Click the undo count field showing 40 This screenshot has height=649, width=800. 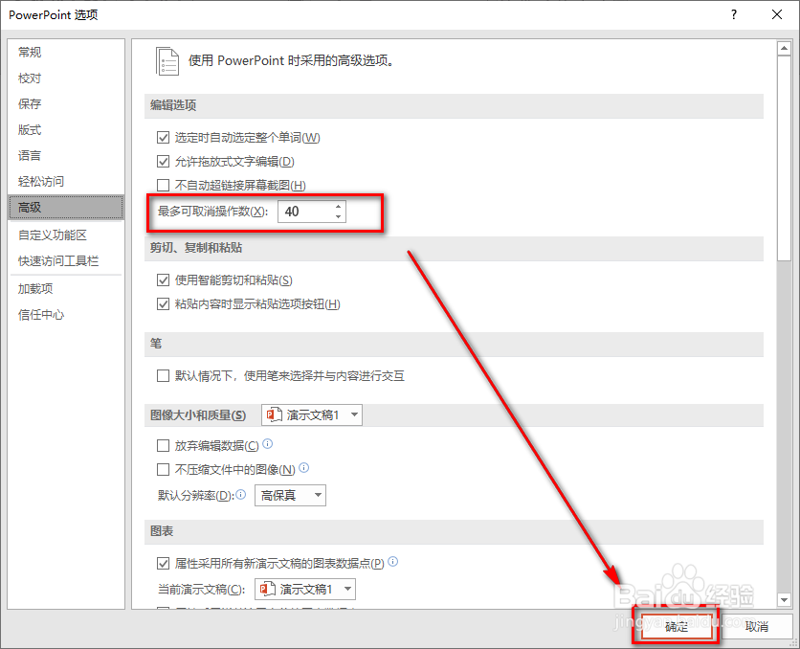[x=305, y=212]
